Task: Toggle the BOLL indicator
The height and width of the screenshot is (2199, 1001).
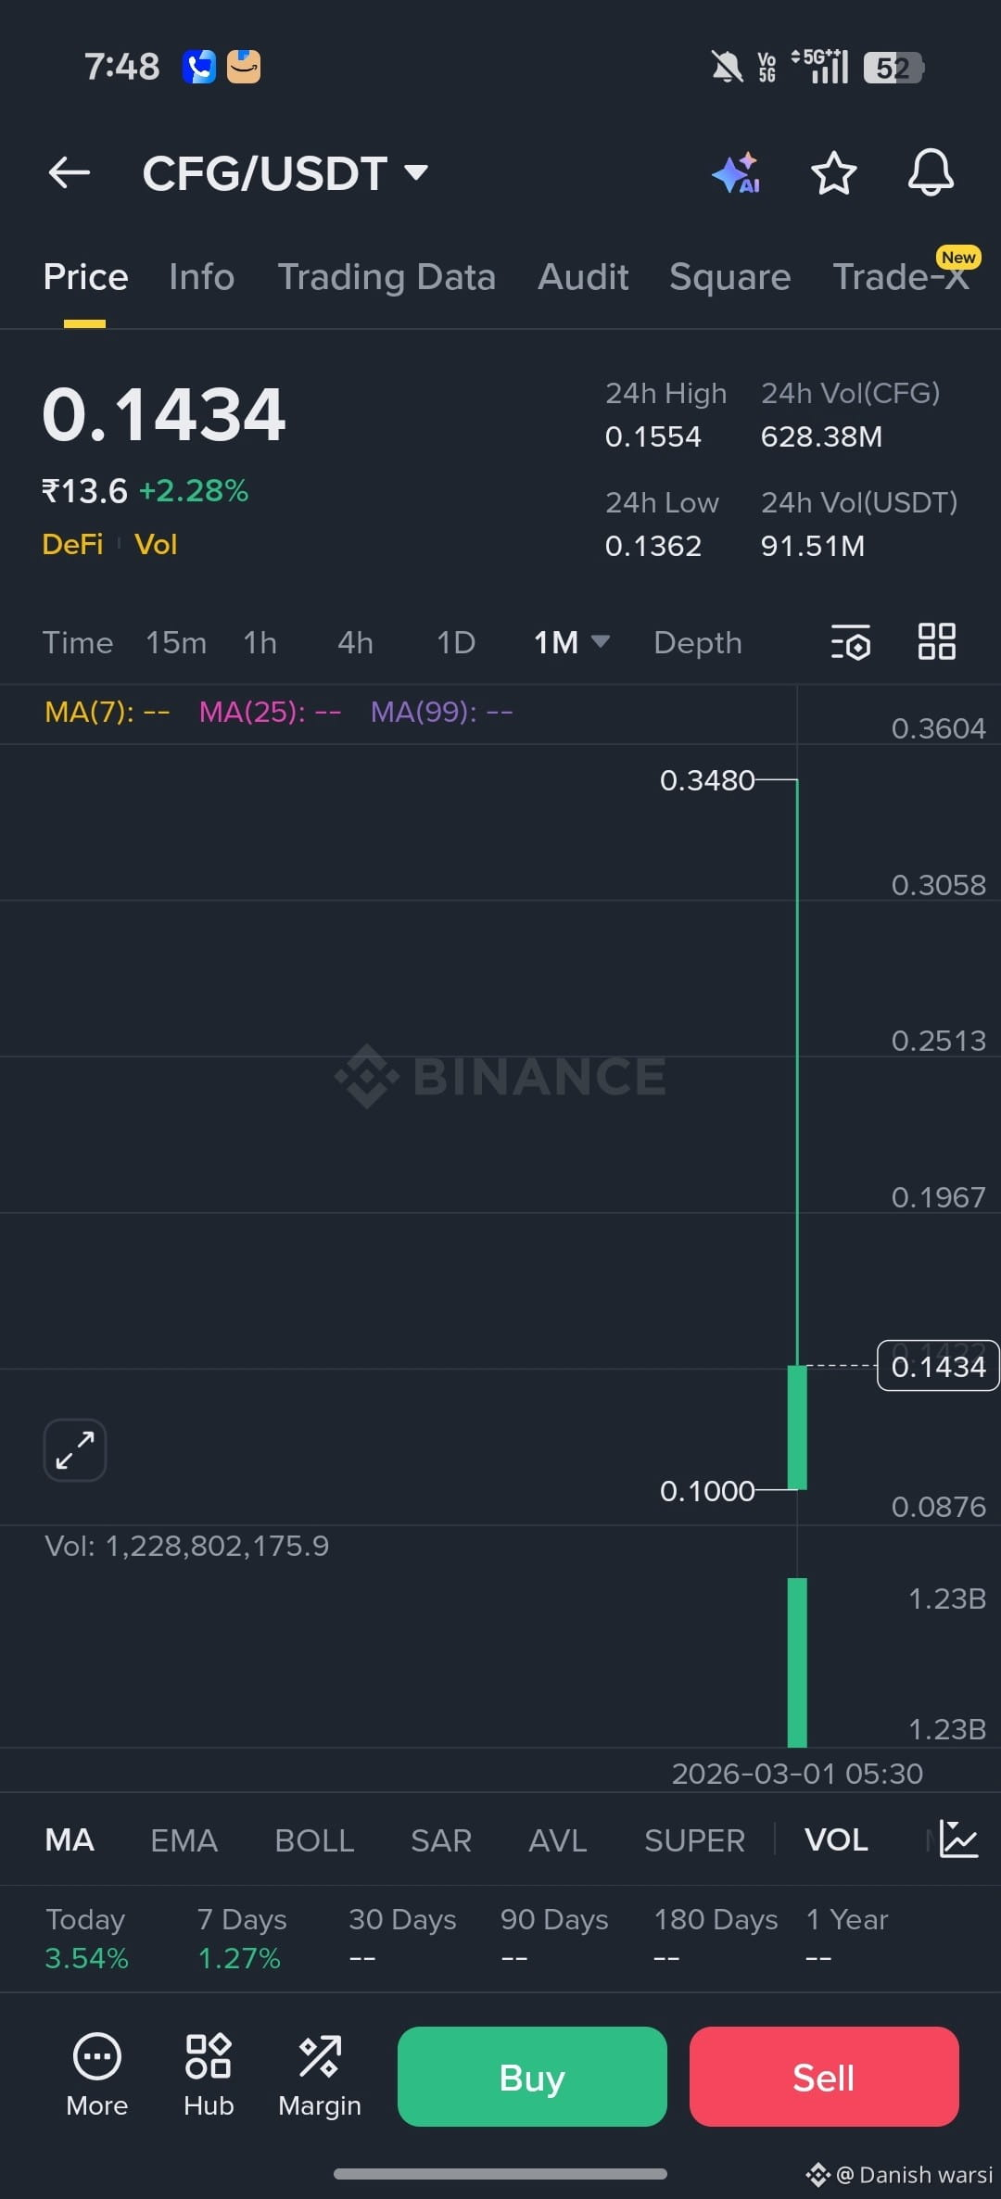Action: click(x=314, y=1839)
